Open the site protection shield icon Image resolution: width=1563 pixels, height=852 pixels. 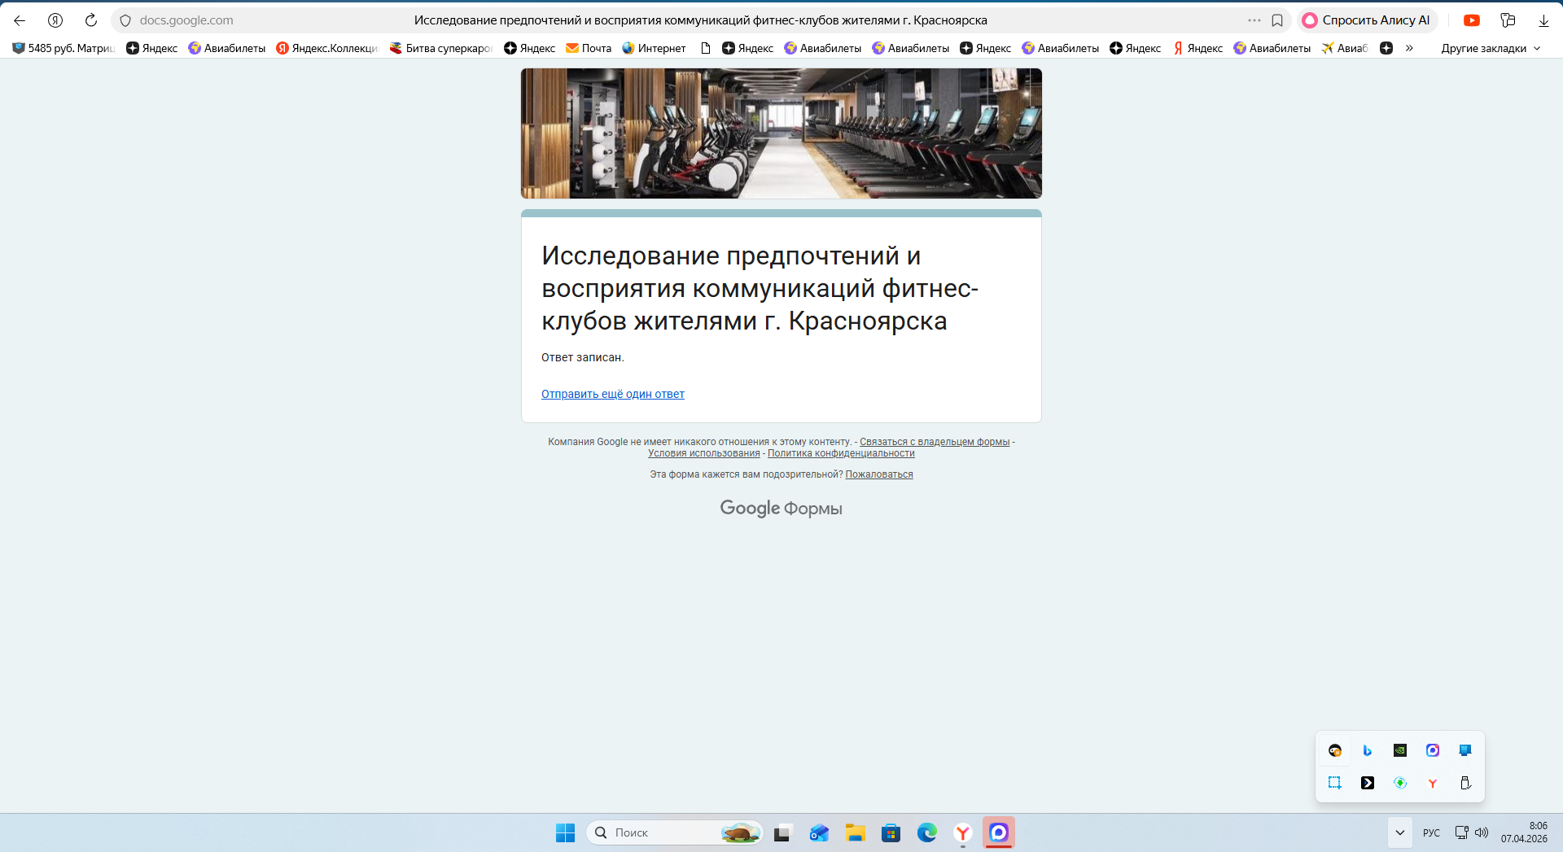(125, 20)
